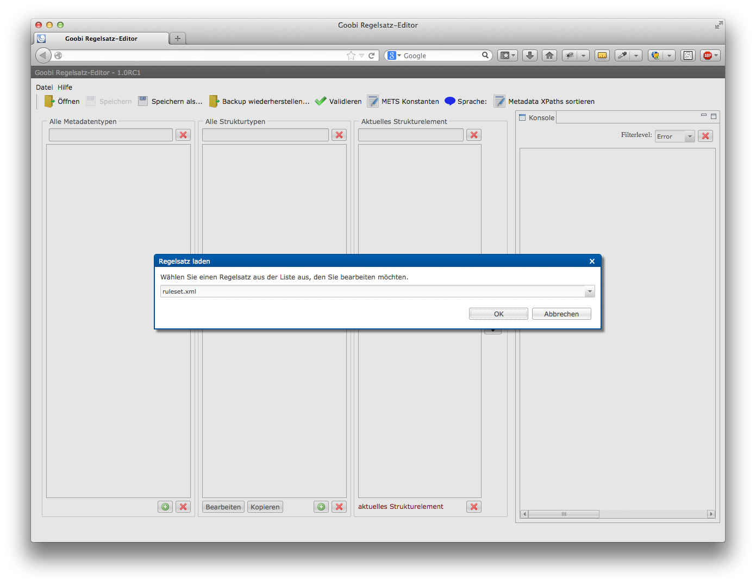
Task: Bookmark this page with the star icon
Action: pos(351,55)
